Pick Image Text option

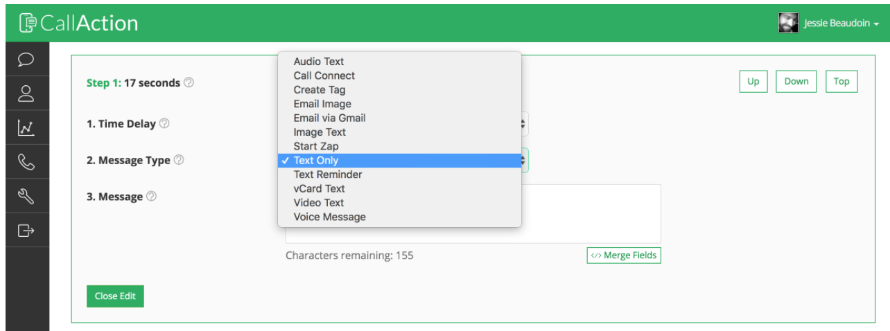pyautogui.click(x=399, y=132)
